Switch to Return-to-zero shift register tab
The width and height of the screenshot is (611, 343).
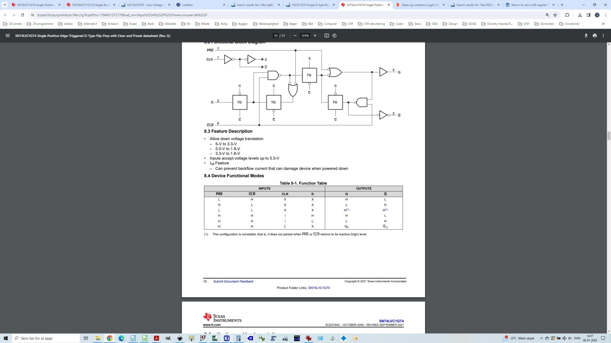coord(530,5)
